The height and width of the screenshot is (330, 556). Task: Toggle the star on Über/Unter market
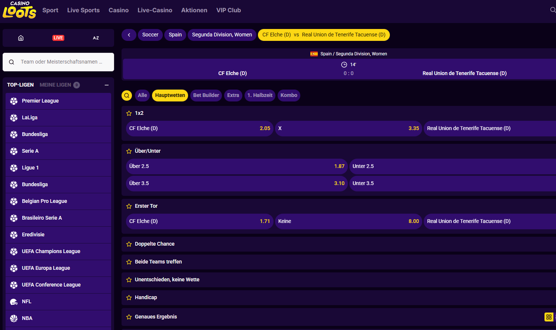click(x=129, y=151)
